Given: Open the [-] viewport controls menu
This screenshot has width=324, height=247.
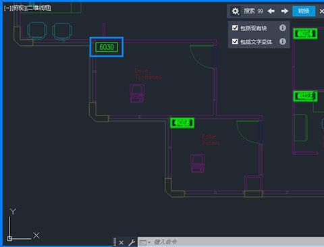Looking at the screenshot, I should tap(7, 8).
